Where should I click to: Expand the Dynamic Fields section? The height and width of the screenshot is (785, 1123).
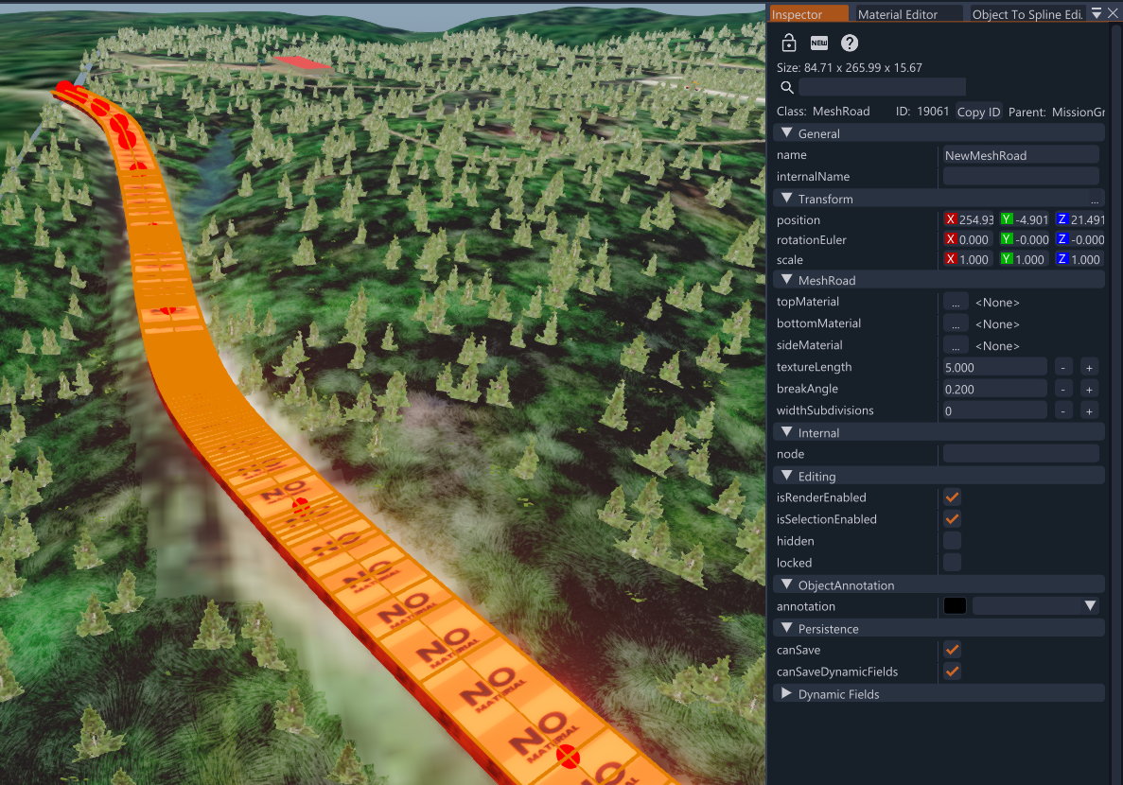pos(787,694)
